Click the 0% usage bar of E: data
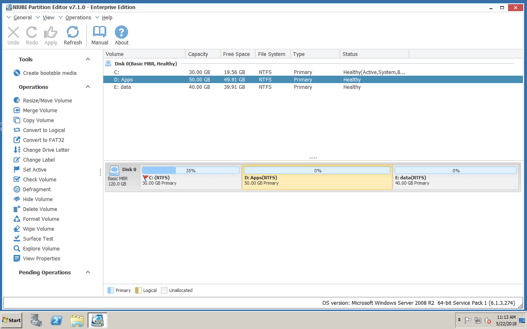This screenshot has width=527, height=329. click(456, 170)
